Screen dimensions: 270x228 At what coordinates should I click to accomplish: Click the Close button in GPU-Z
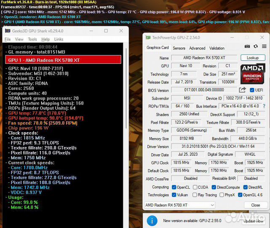pos(256,205)
